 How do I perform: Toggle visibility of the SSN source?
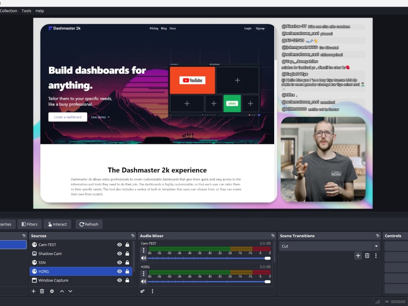[x=120, y=262]
